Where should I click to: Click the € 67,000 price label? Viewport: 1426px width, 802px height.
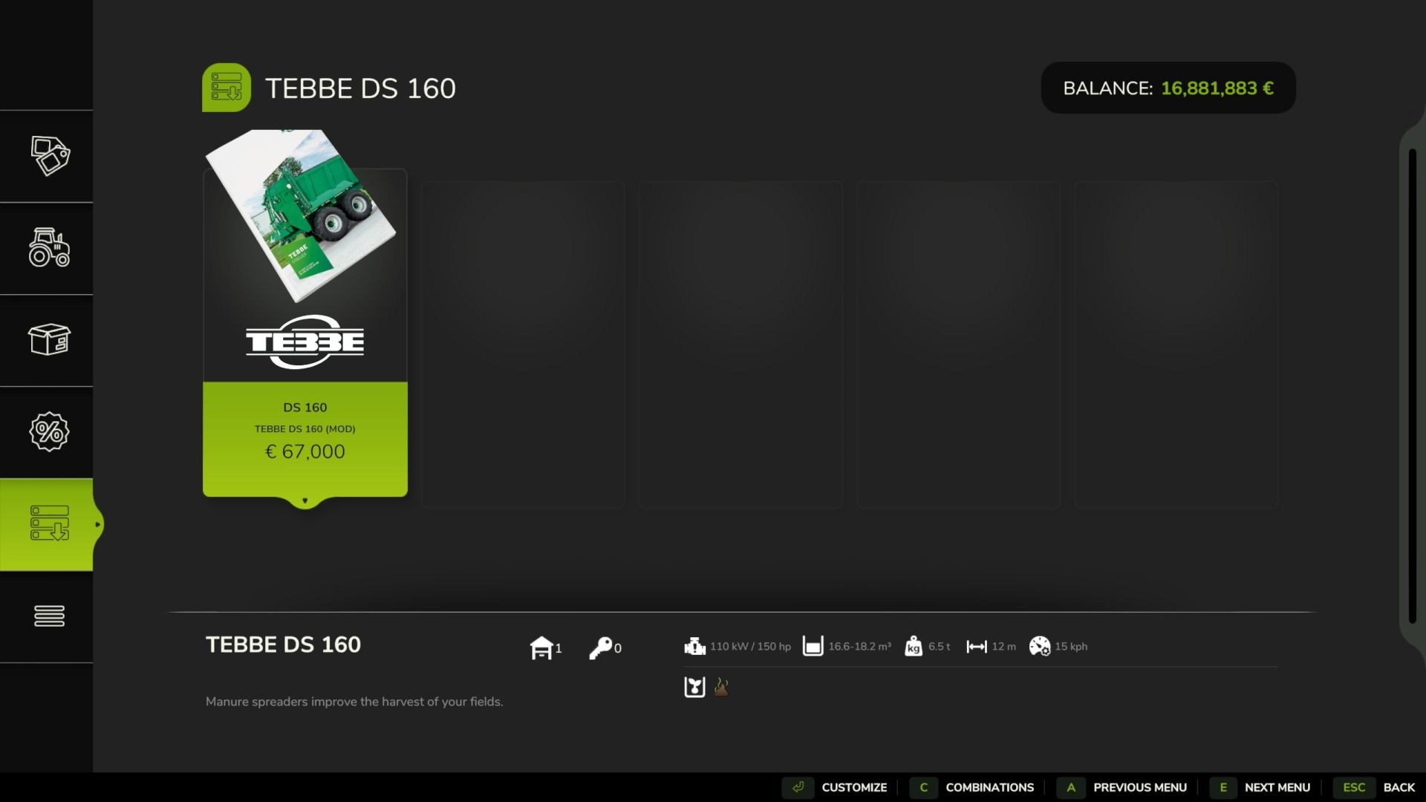305,451
